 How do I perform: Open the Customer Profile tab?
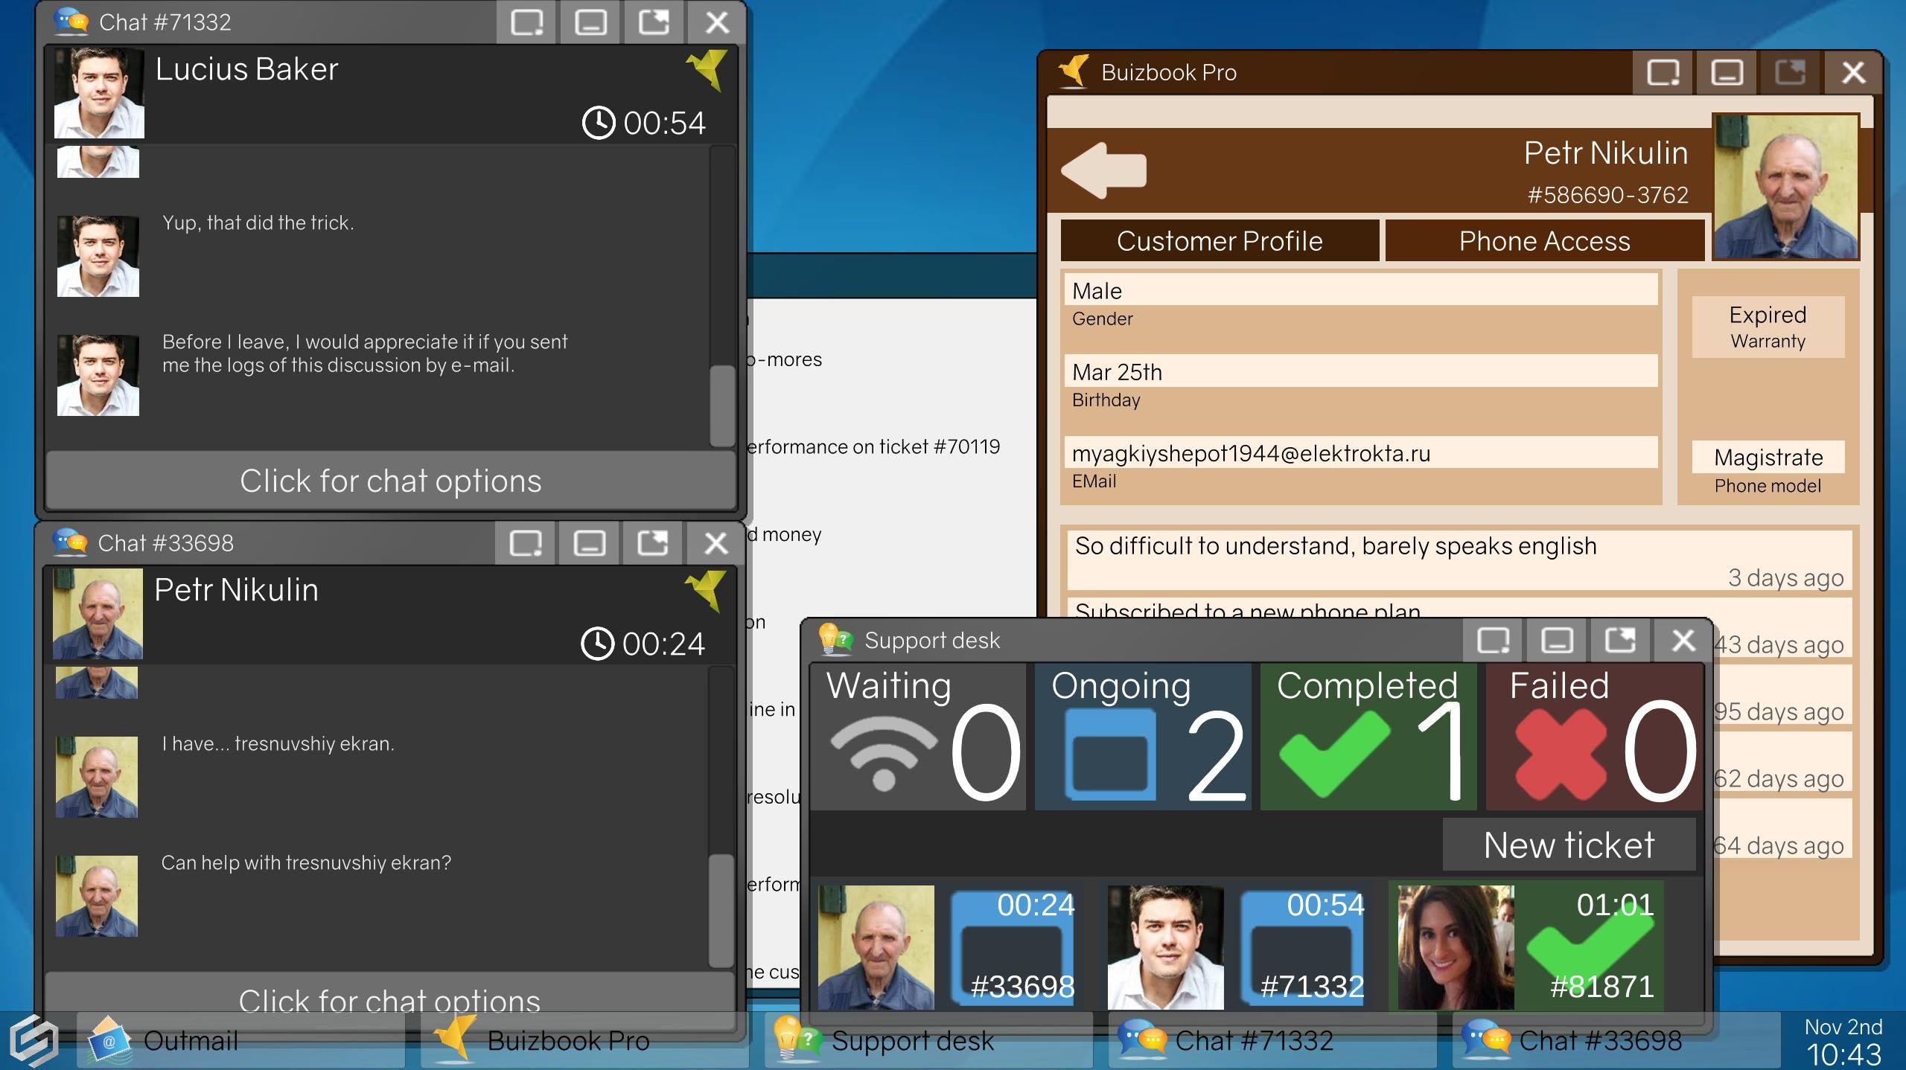pos(1220,240)
